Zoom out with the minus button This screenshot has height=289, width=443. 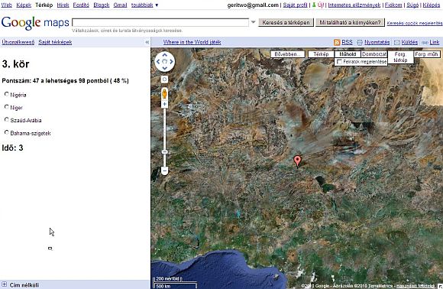pyautogui.click(x=164, y=170)
